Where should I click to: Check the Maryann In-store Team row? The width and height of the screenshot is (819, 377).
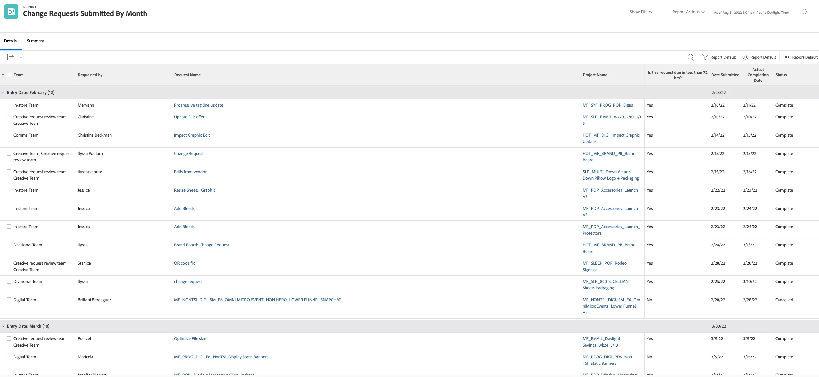(x=9, y=105)
